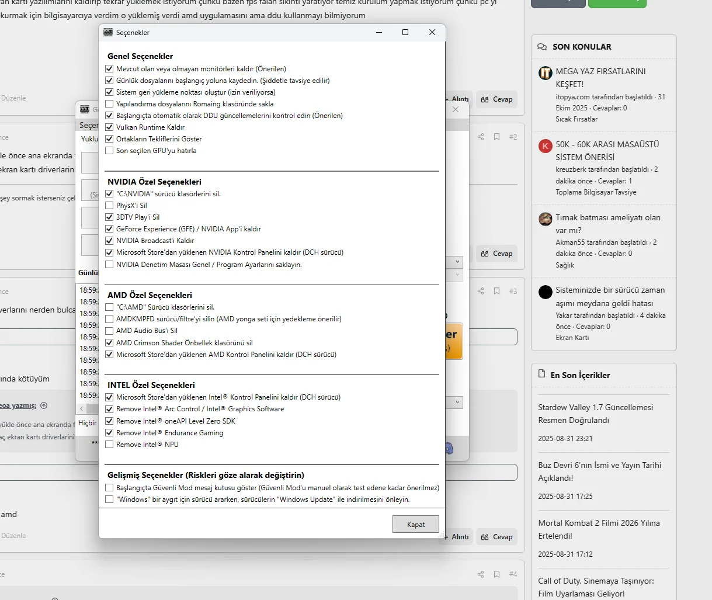Viewport: 712px width, 600px height.
Task: Open kreuzberk's red K avatar
Action: click(x=545, y=146)
